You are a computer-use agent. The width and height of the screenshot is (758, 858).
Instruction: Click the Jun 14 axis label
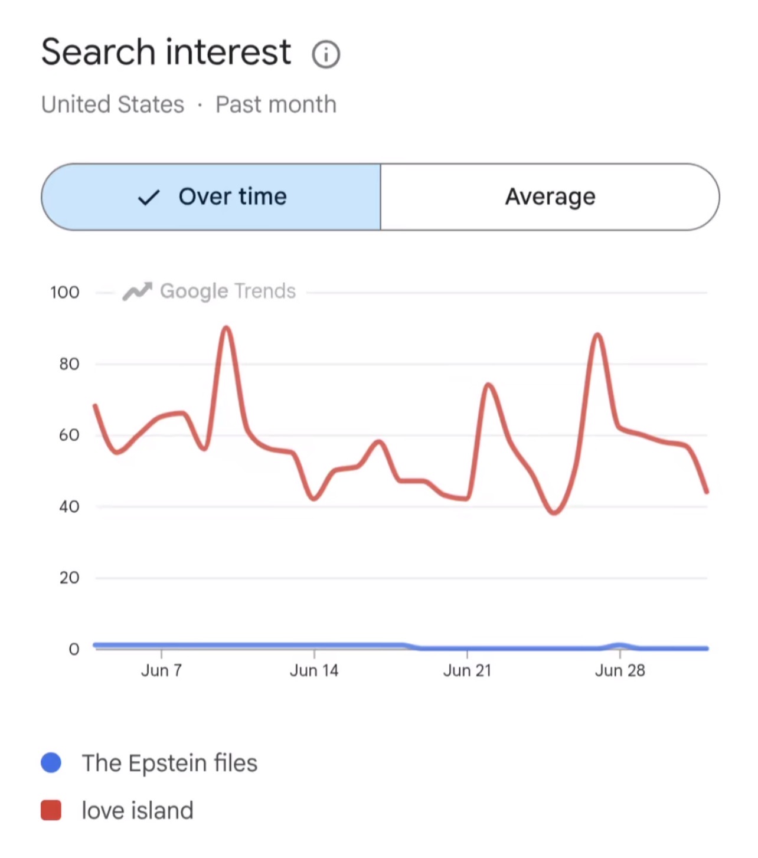[314, 671]
